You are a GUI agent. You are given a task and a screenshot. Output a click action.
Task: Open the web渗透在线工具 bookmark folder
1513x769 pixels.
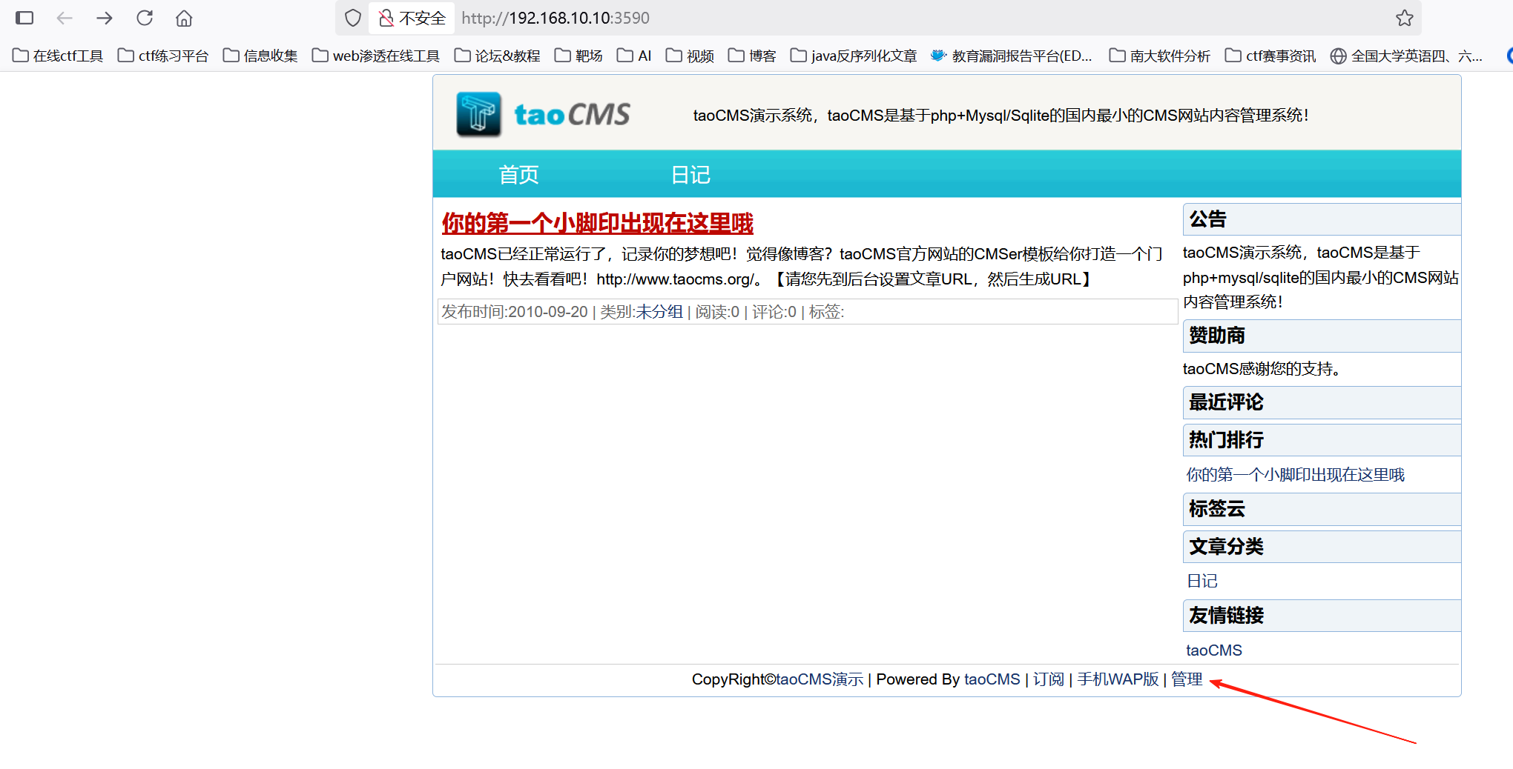[x=376, y=56]
